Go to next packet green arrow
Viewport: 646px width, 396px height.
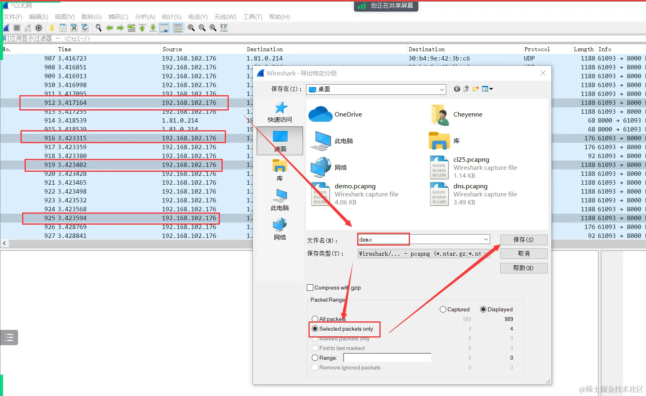coord(120,28)
